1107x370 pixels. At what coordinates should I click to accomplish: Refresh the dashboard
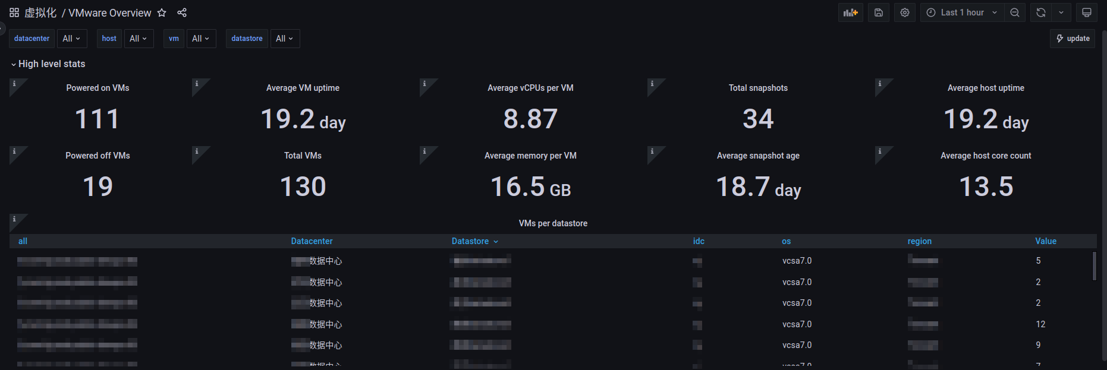[x=1041, y=12]
